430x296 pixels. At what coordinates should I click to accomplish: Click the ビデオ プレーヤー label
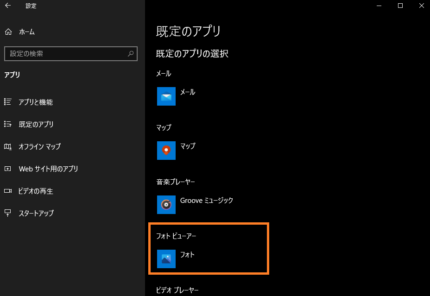pos(177,290)
